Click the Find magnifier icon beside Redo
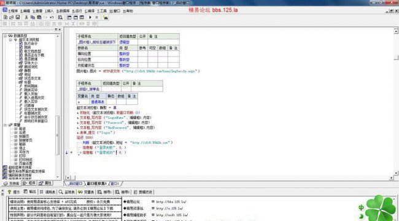The width and height of the screenshot is (399, 221). tap(60, 17)
